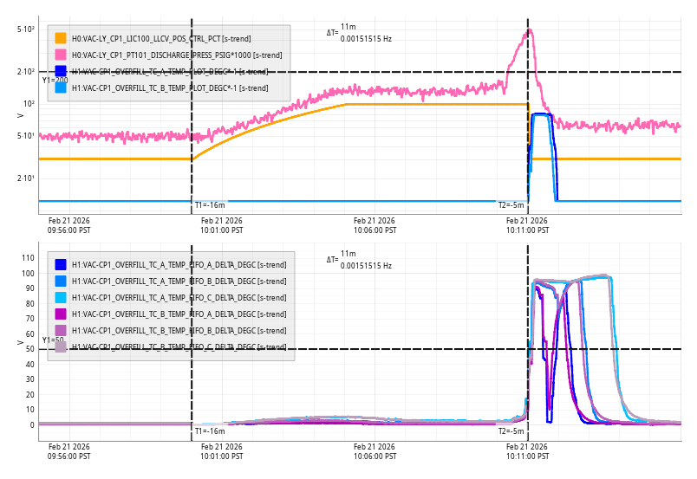Toggle the TC_B_TEMP_FIFO_B_DELTA_DEGC legend entry

(x=179, y=330)
